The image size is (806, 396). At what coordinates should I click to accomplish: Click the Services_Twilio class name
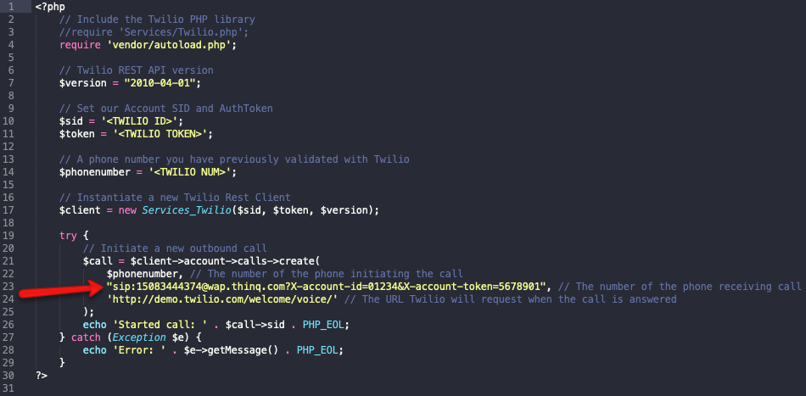click(x=187, y=210)
